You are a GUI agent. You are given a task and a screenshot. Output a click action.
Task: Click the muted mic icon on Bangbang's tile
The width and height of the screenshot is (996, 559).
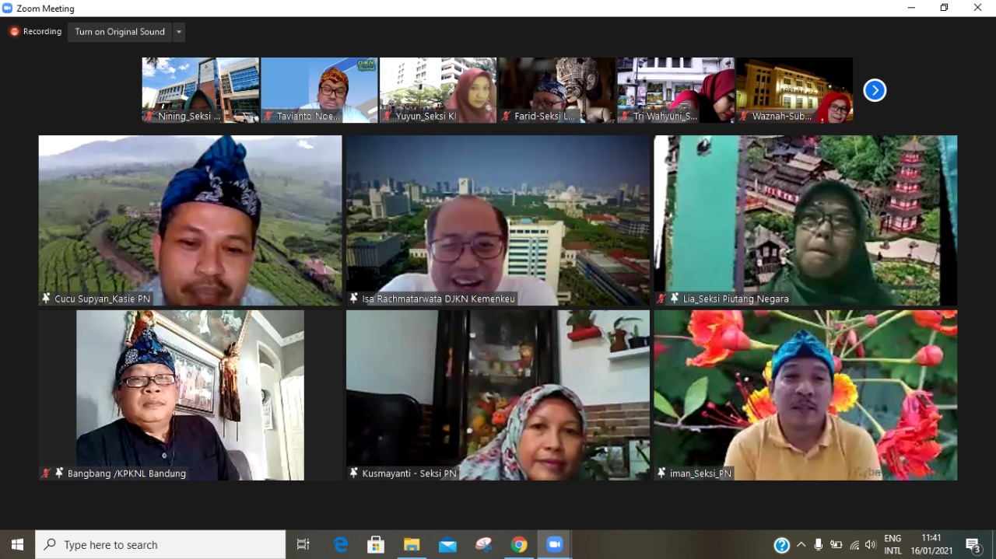(x=46, y=473)
